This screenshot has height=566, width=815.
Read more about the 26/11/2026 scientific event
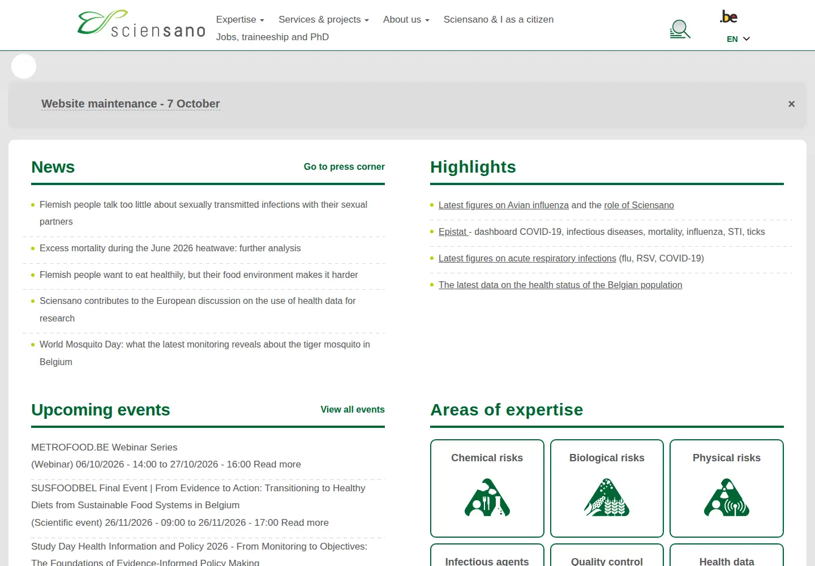coord(305,523)
